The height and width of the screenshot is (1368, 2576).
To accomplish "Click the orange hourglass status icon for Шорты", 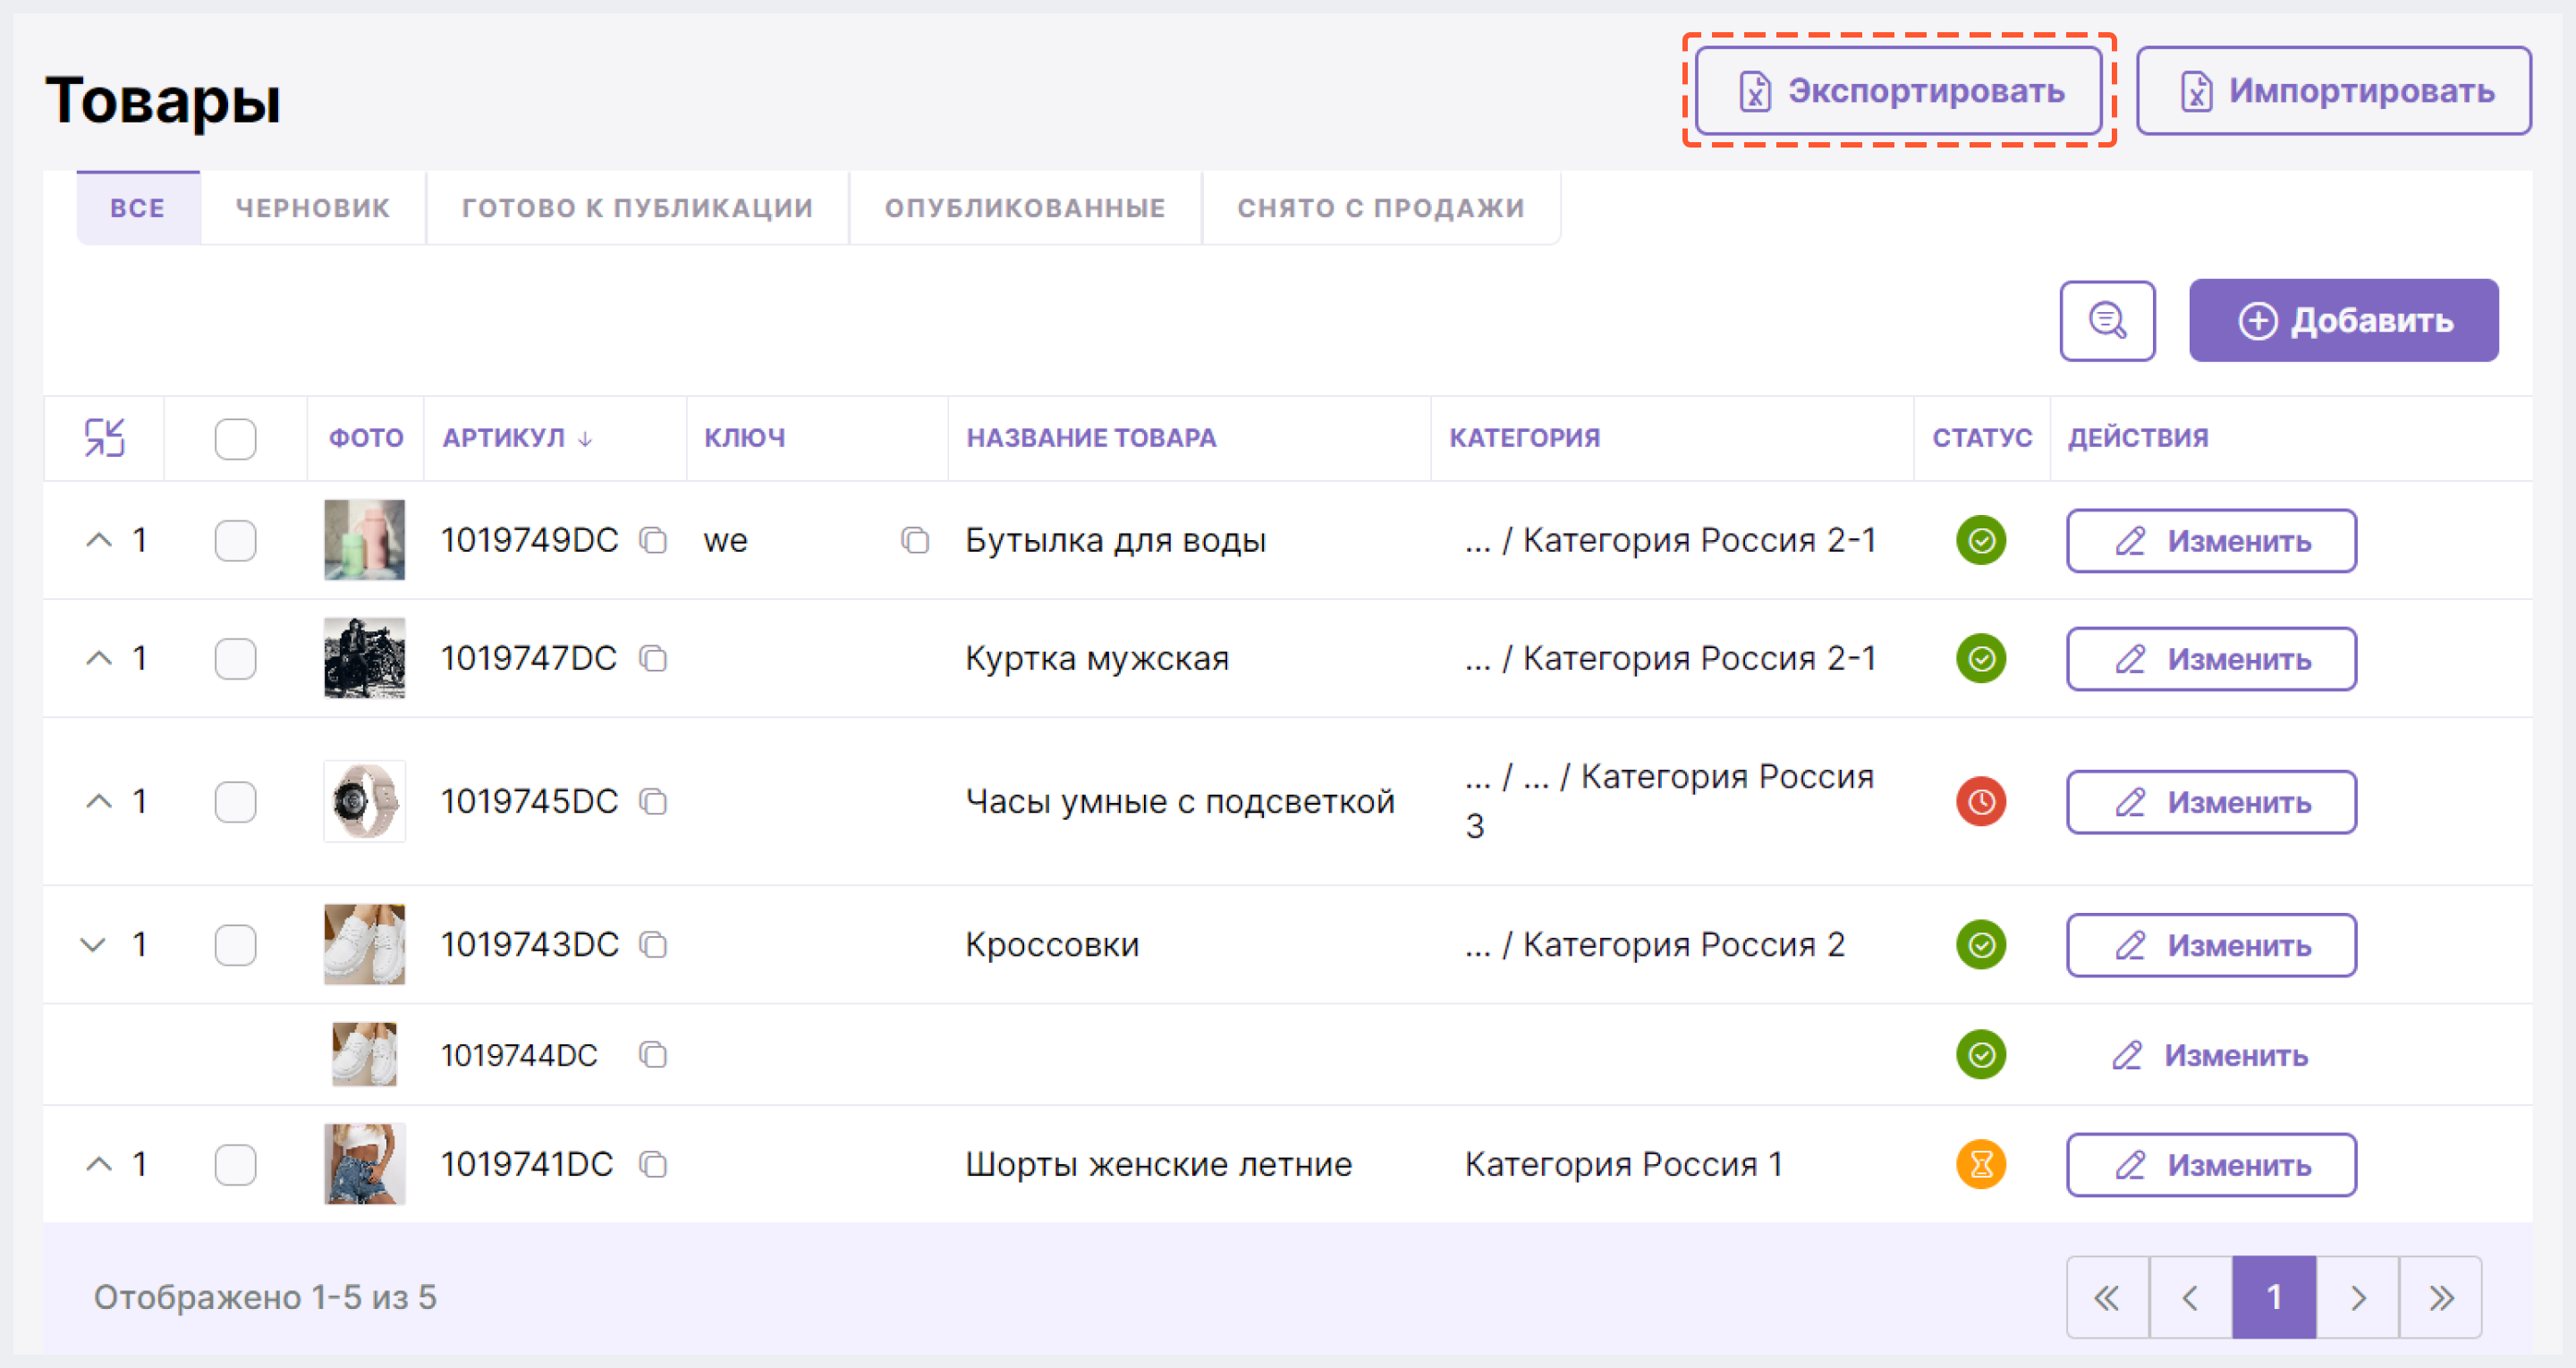I will tap(1981, 1165).
